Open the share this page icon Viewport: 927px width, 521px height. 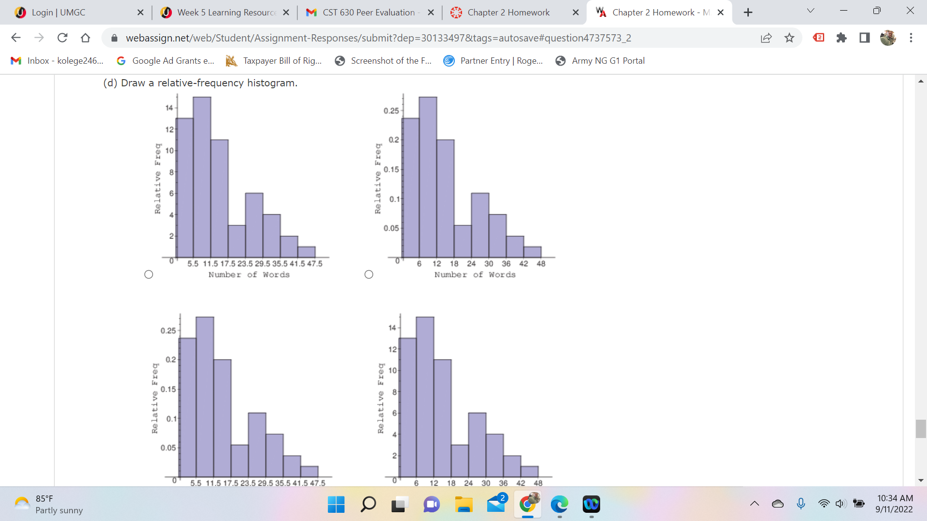766,38
